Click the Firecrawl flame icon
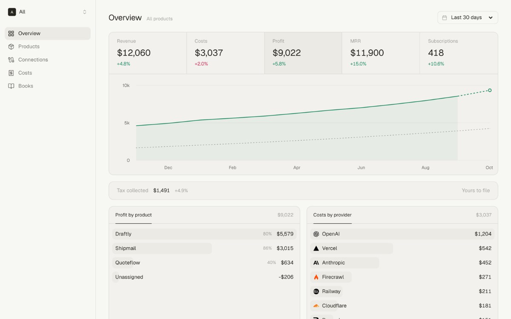Viewport: 511px width, 319px height. pyautogui.click(x=316, y=277)
